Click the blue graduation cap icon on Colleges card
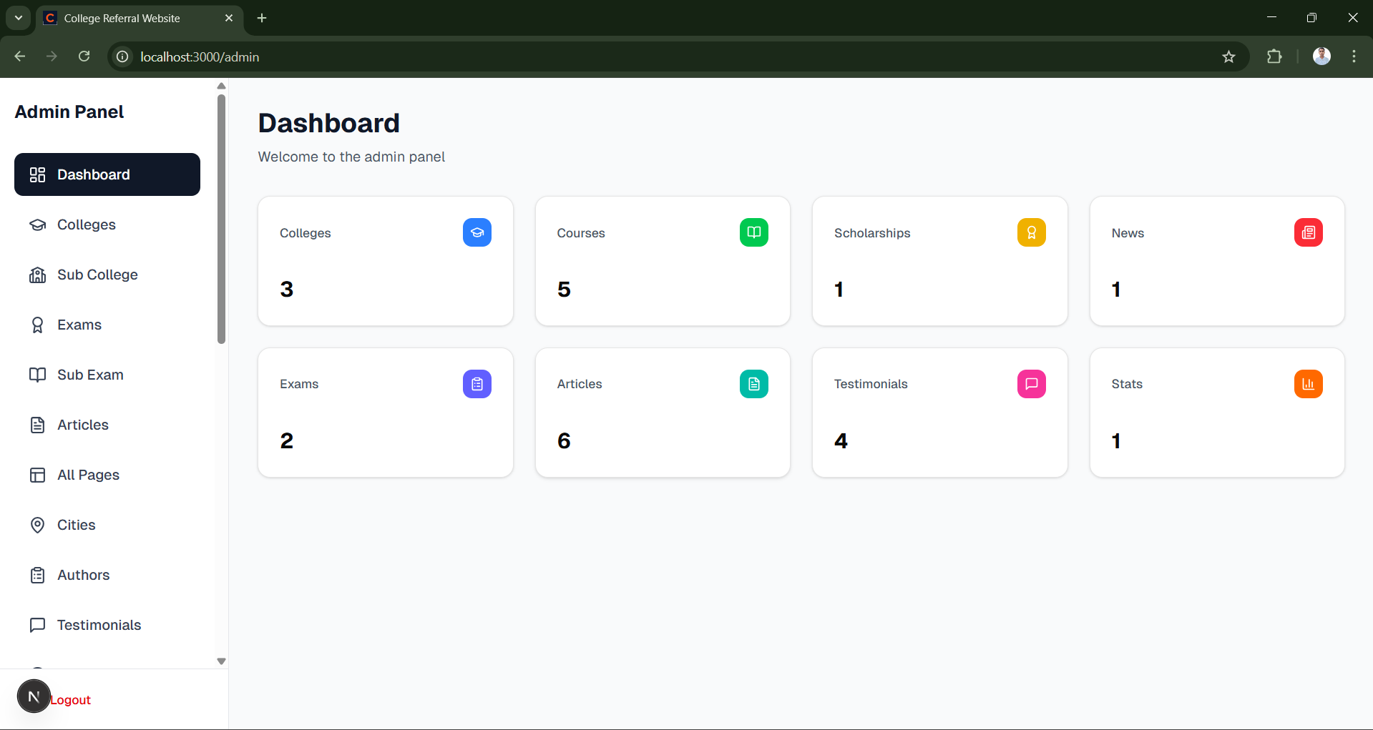1373x730 pixels. (477, 232)
